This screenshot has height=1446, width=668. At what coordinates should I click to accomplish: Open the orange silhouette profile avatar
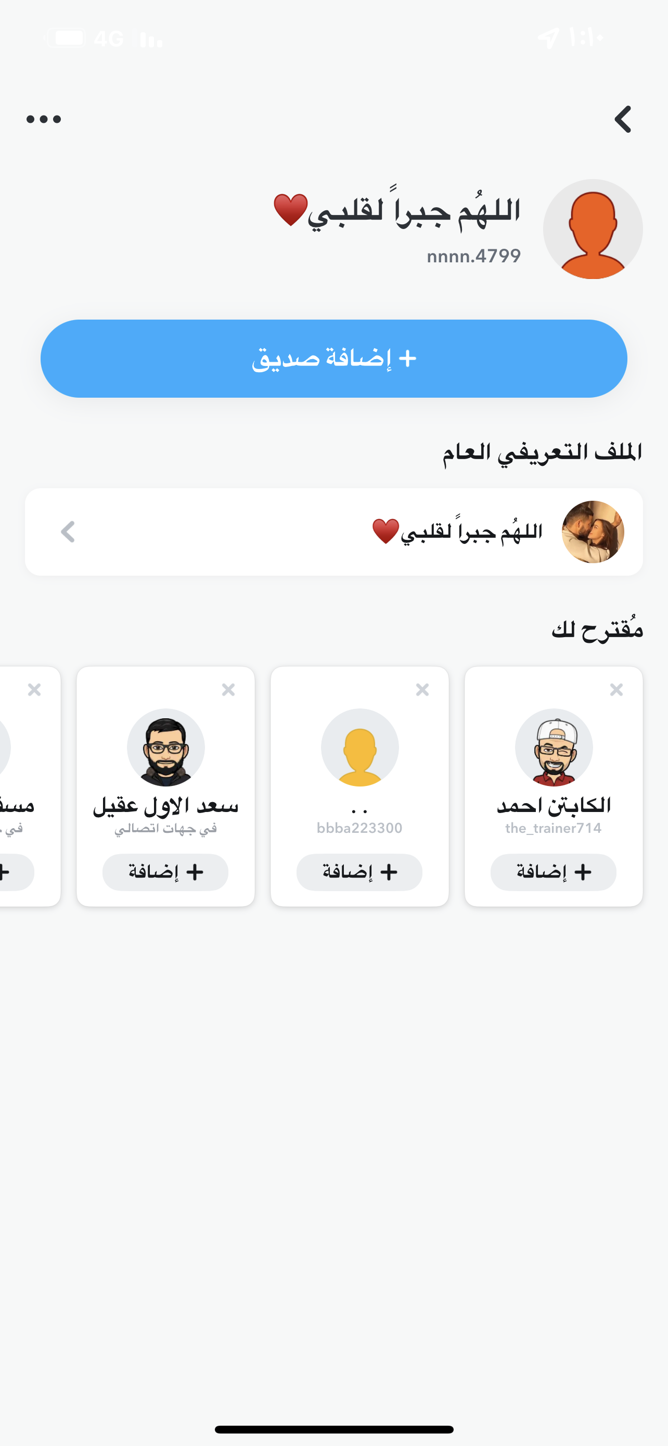pos(593,229)
